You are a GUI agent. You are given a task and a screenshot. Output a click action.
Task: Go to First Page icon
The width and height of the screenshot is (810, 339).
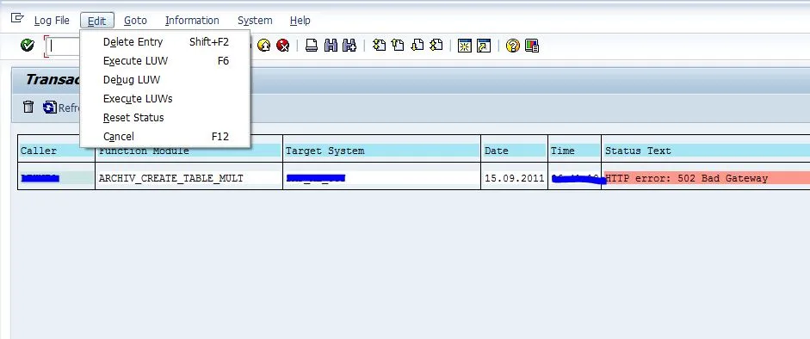tap(379, 46)
